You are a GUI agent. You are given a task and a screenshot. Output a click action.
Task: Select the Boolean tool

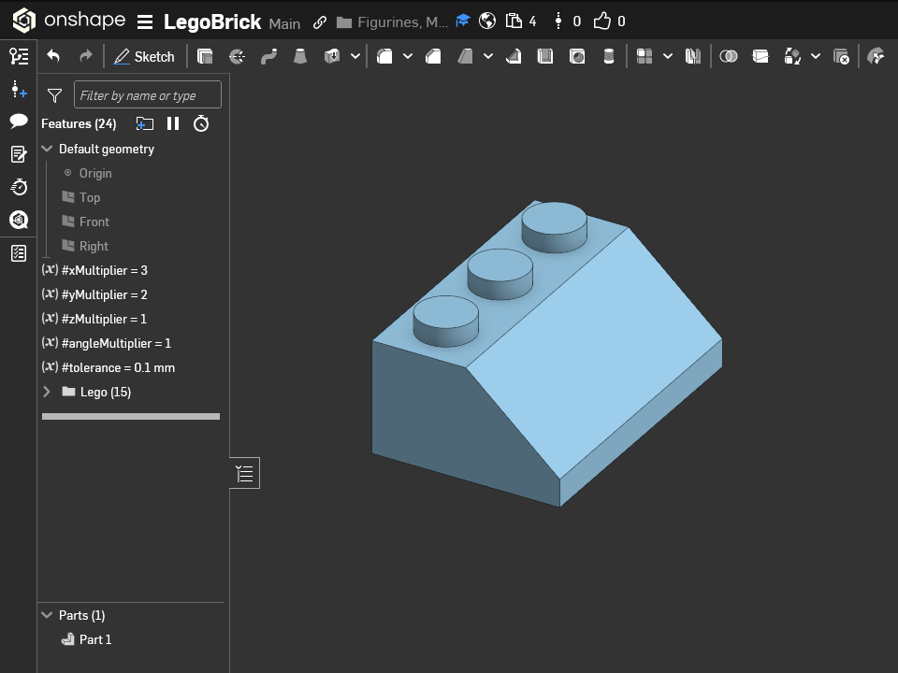(729, 56)
